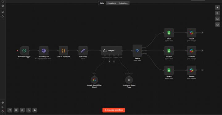Click the add node plus button
Image resolution: width=222 pixels, height=115 pixels.
pyautogui.click(x=217, y=7)
